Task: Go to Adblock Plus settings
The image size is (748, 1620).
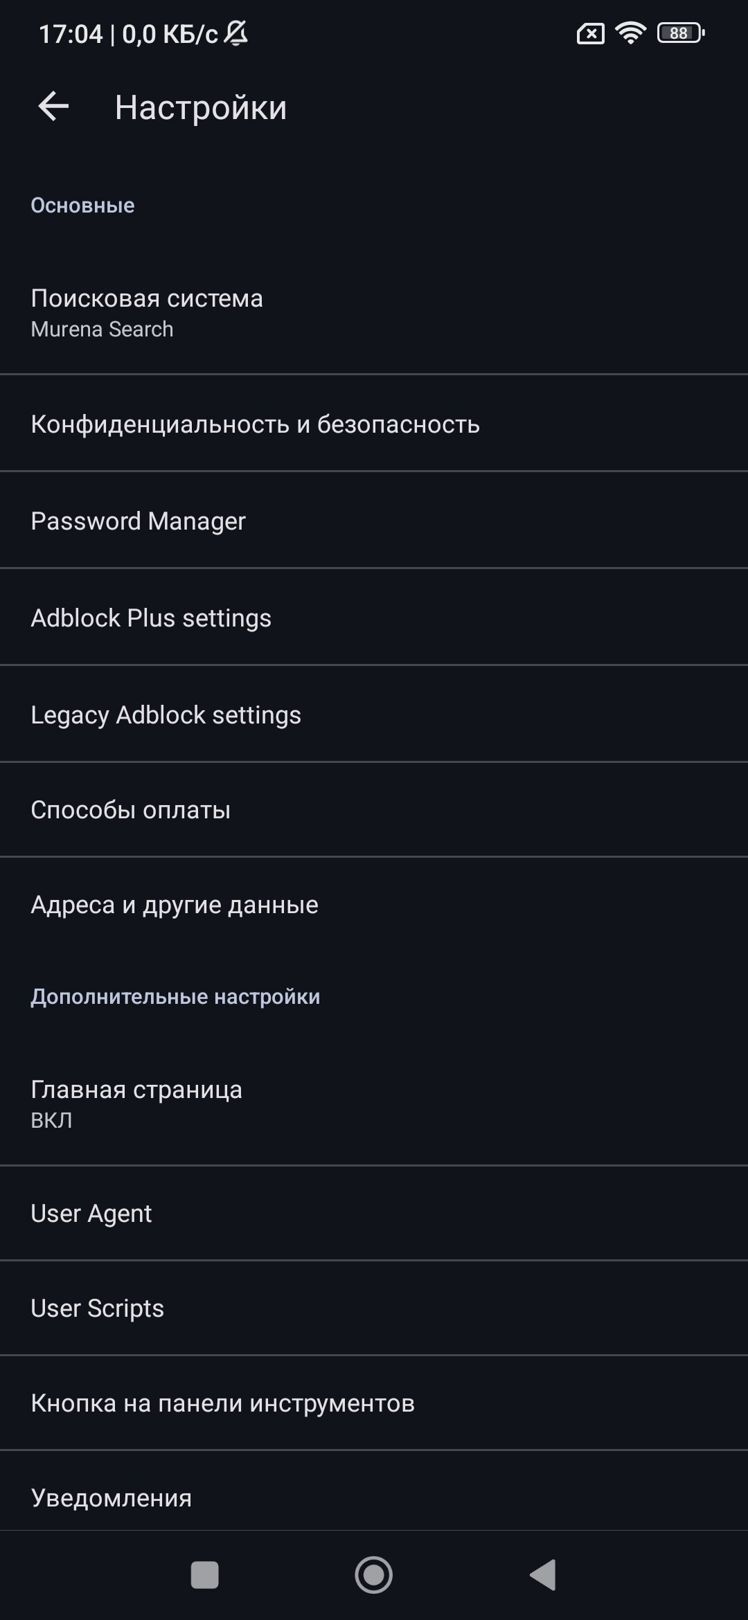Action: 374,618
